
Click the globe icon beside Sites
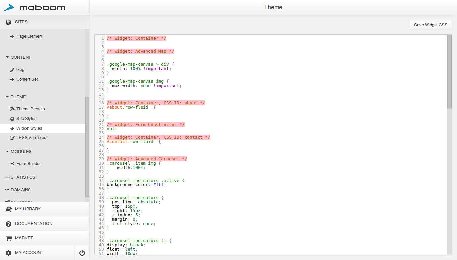coord(9,22)
